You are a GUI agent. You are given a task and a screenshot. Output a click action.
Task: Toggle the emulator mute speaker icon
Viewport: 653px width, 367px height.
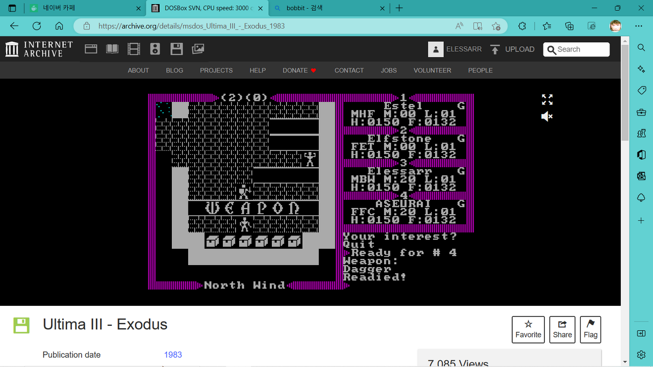click(x=547, y=117)
